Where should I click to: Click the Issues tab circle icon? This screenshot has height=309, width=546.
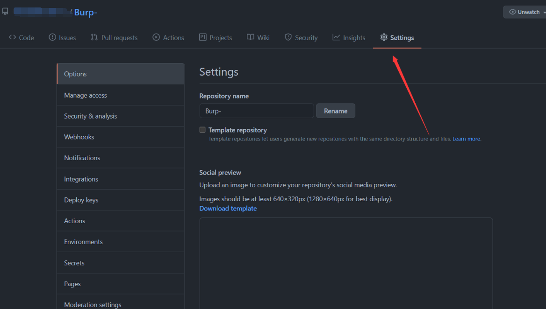[x=52, y=37]
